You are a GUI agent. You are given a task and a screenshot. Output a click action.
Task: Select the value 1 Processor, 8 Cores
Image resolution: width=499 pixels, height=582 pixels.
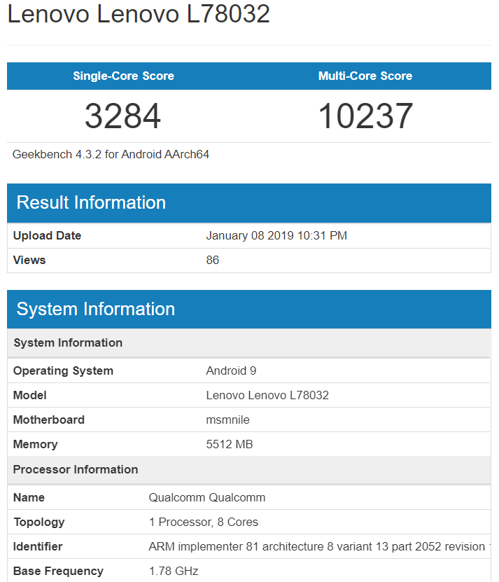pos(204,522)
